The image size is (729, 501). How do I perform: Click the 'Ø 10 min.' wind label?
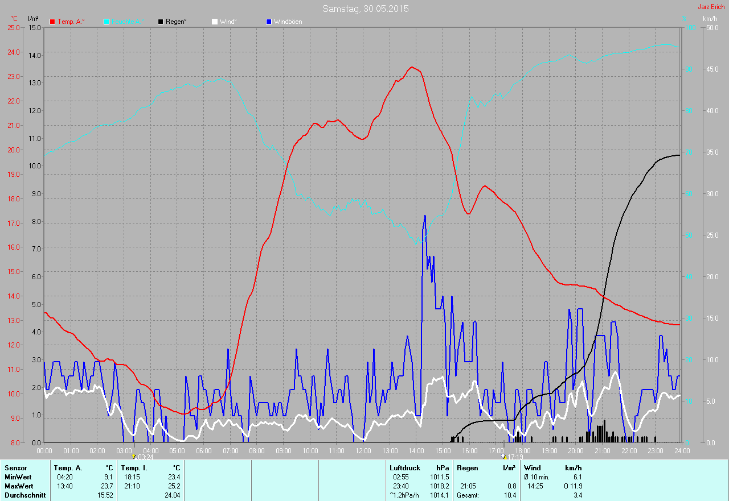[537, 477]
